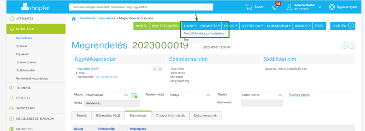The image size is (365, 131).
Task: Open Fizetés módja Kártya dropdown
Action: (x=190, y=95)
